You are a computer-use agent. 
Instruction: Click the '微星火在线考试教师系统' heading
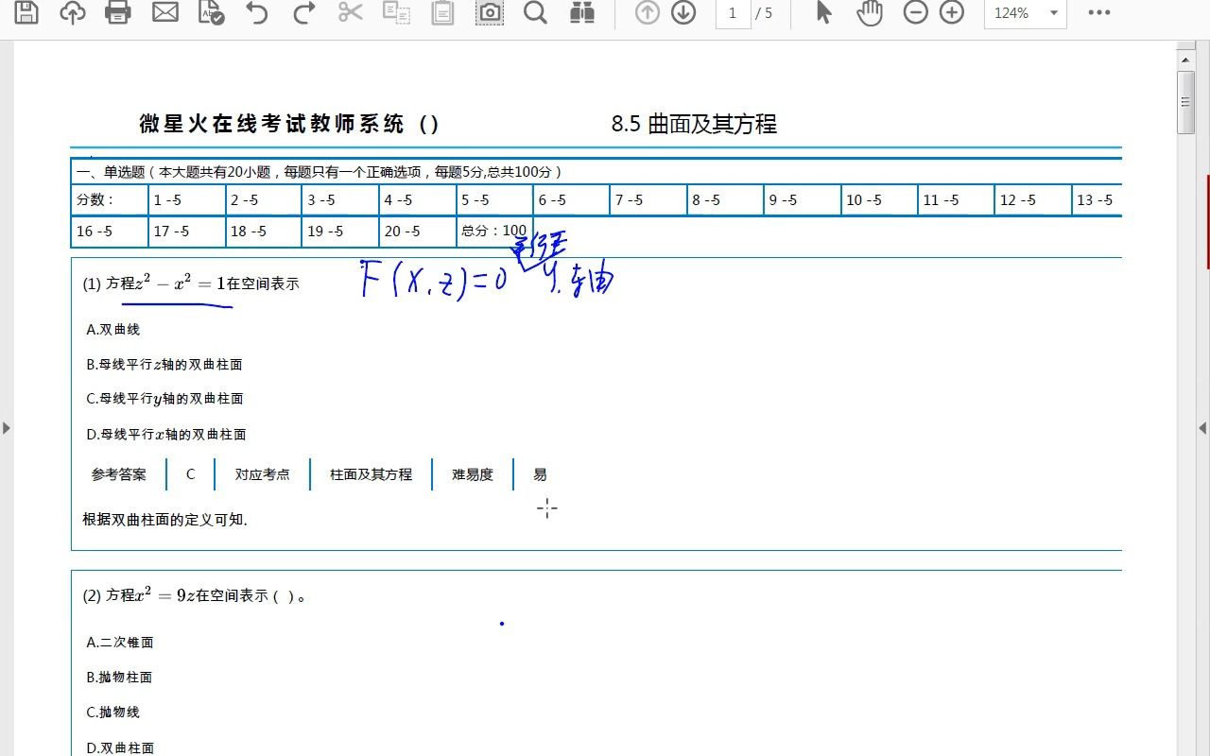[x=272, y=124]
